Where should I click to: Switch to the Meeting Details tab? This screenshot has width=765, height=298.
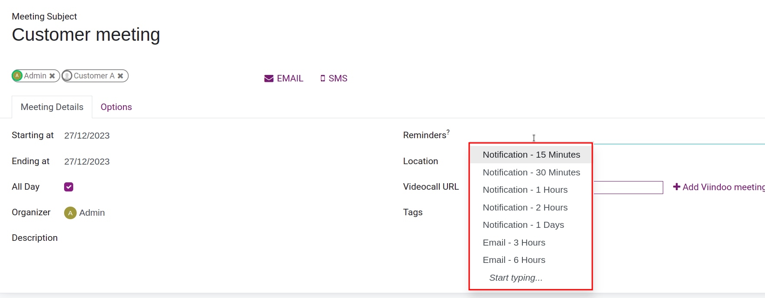[52, 107]
